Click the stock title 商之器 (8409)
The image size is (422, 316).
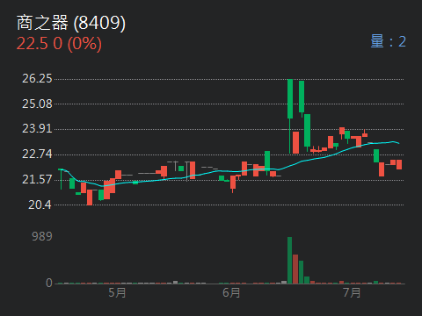click(x=71, y=23)
